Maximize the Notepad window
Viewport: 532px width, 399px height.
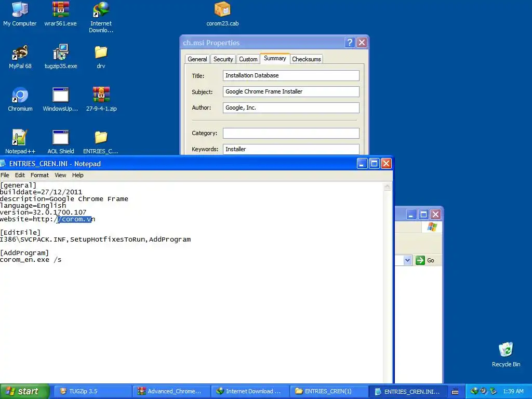(374, 164)
